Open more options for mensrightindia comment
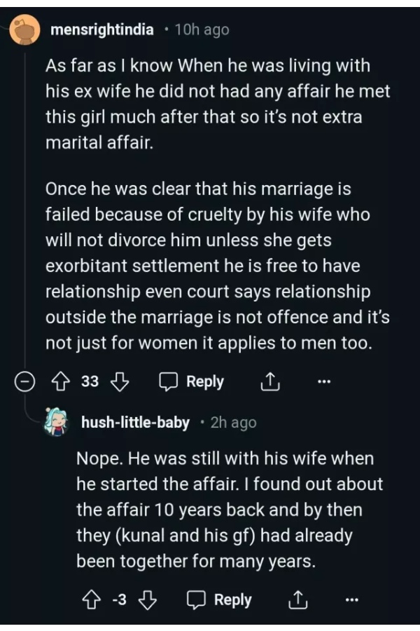The image size is (420, 631). [323, 382]
